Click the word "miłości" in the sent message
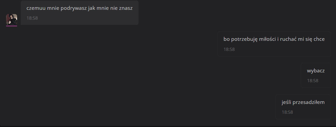Screen dimensions: 336x127 pyautogui.click(x=267, y=39)
